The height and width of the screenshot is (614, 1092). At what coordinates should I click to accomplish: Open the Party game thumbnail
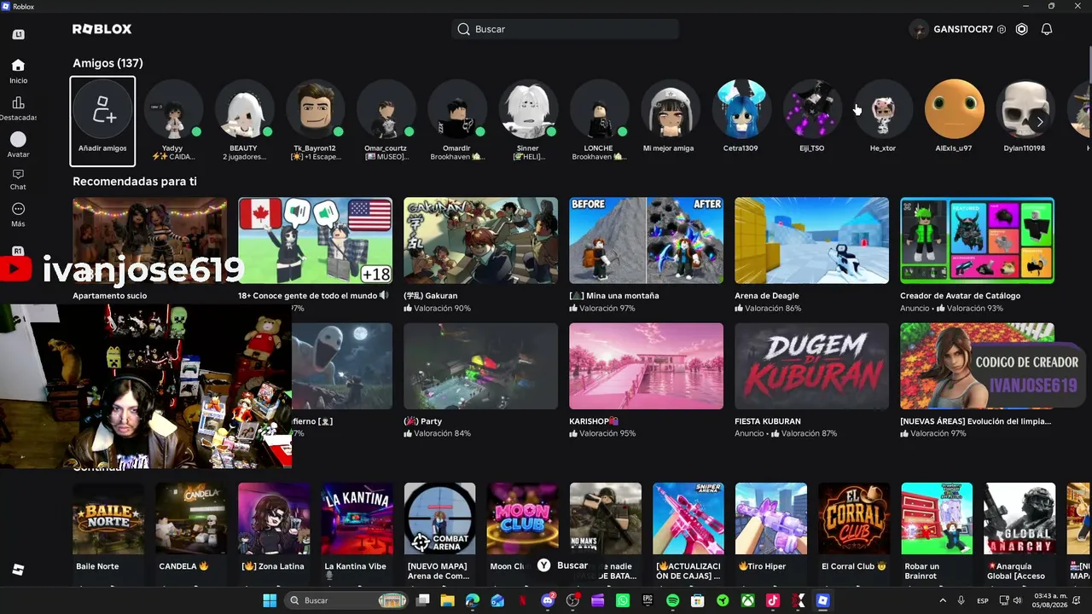click(480, 366)
